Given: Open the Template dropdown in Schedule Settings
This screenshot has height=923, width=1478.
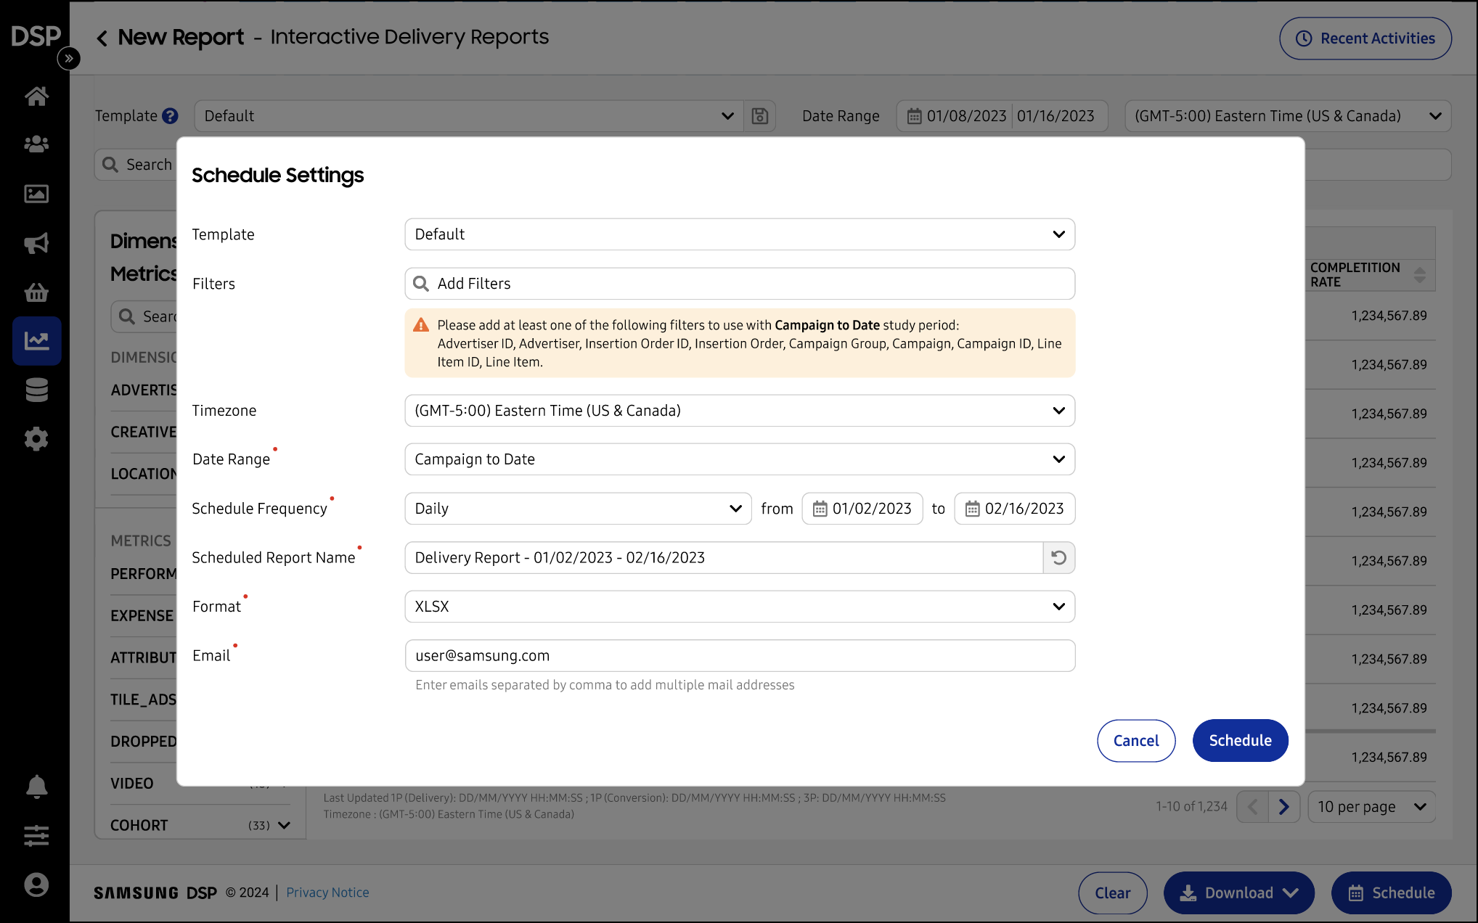Looking at the screenshot, I should (740, 234).
